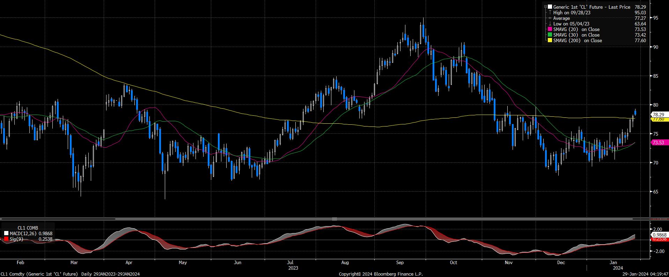Select "SMAVG (20) on Close" legend text
This screenshot has width=669, height=277.
pos(576,29)
